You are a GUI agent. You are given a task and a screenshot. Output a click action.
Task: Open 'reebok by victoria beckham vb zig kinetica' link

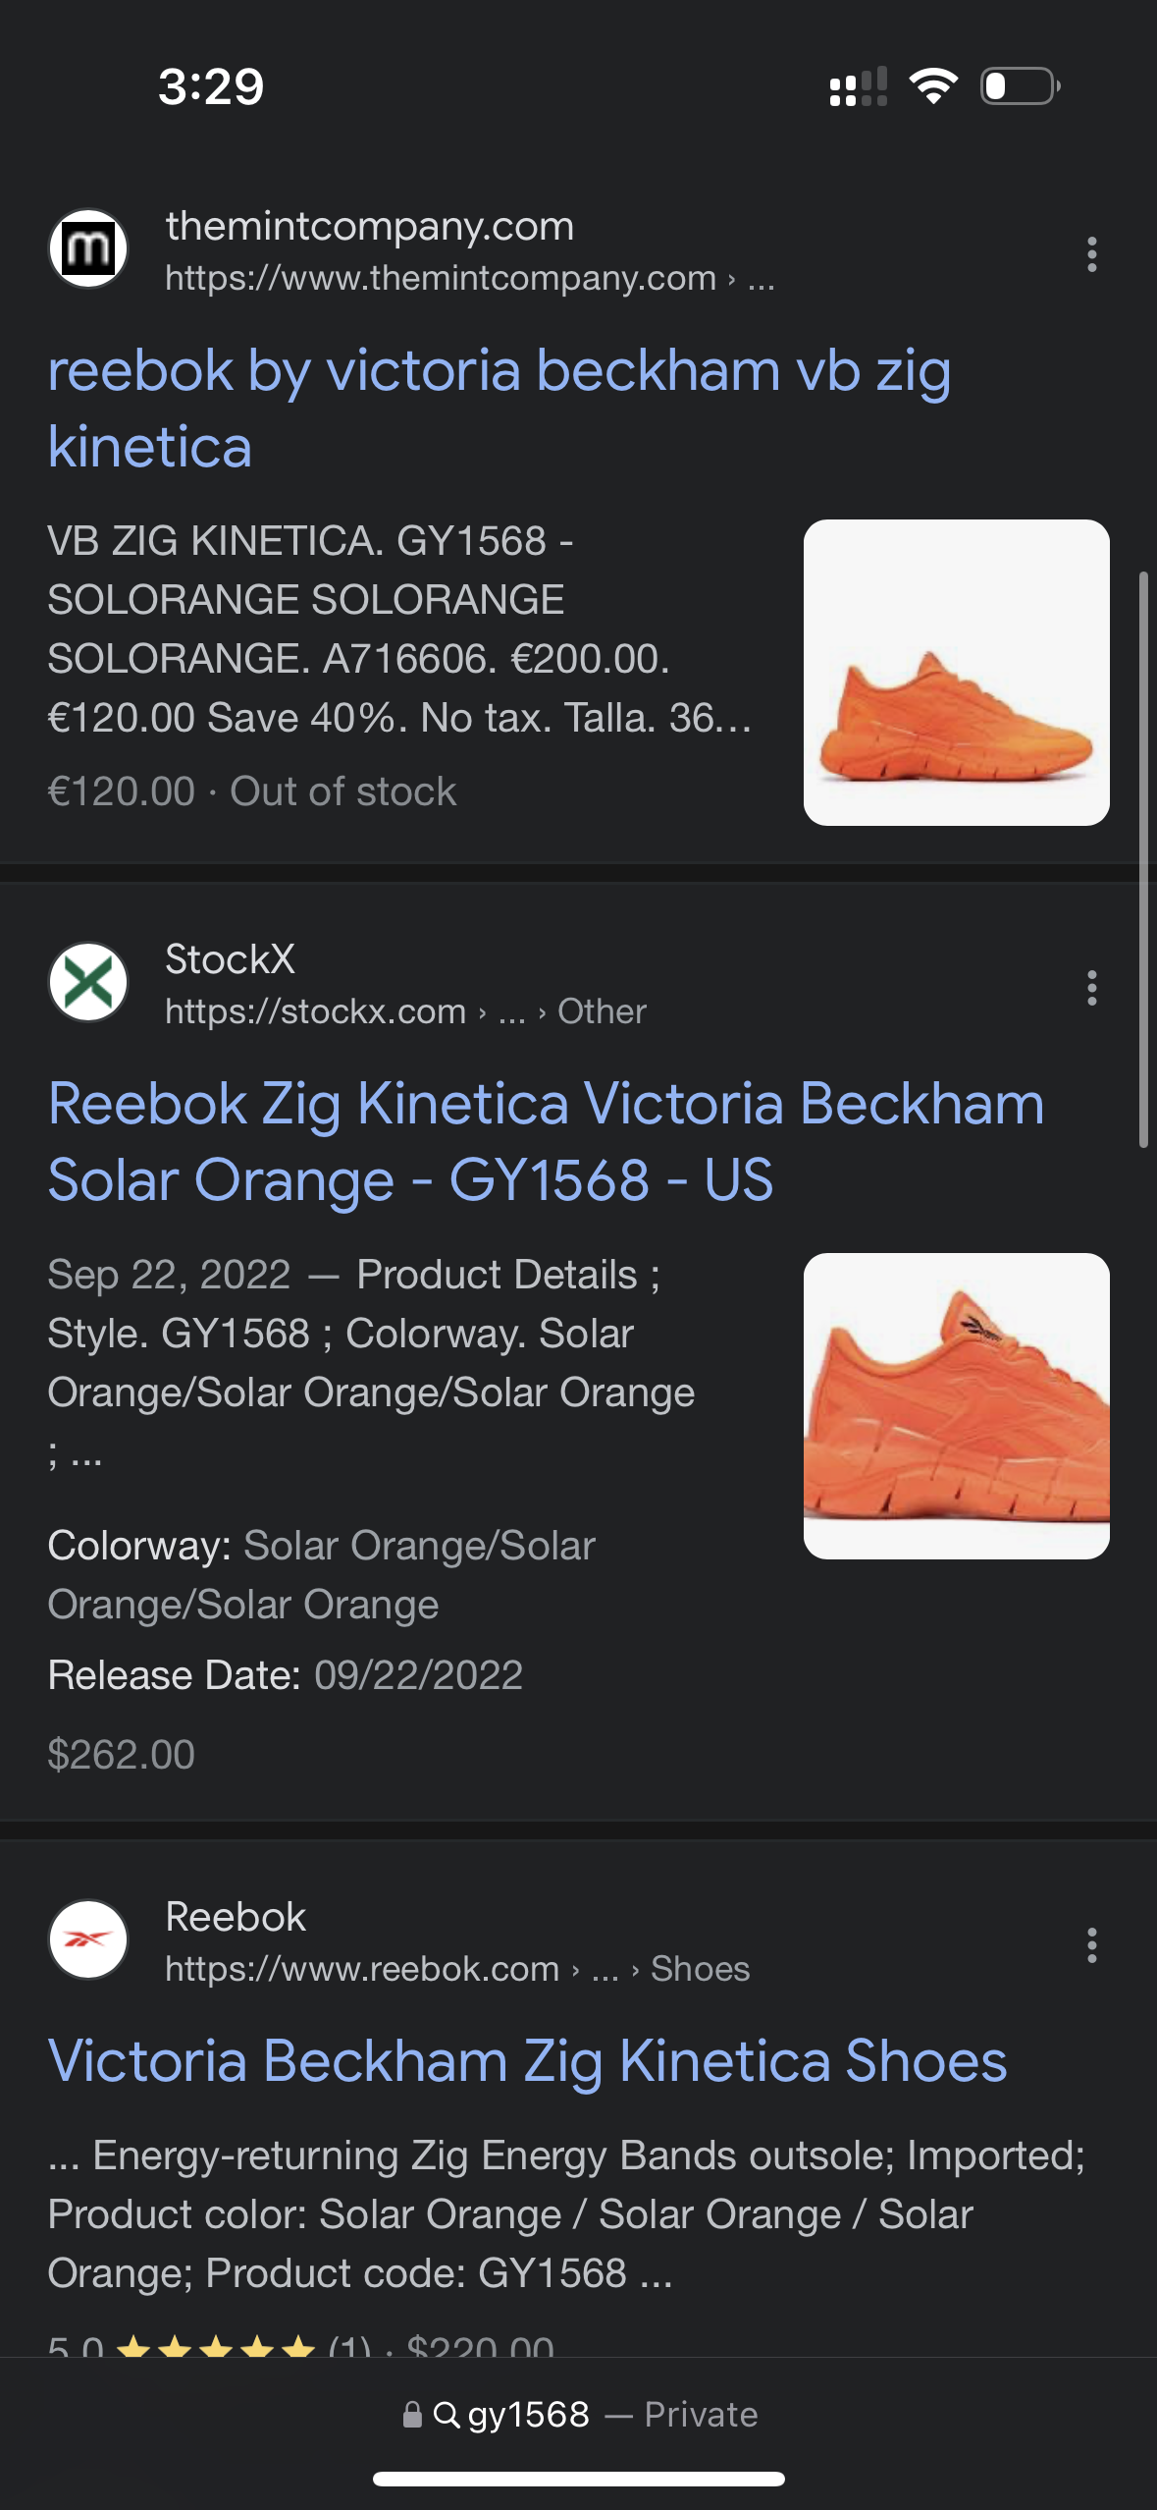(499, 409)
